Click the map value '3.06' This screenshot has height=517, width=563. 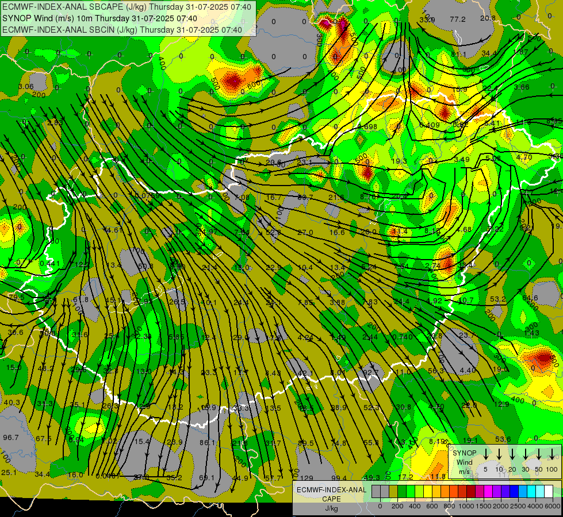click(26, 87)
